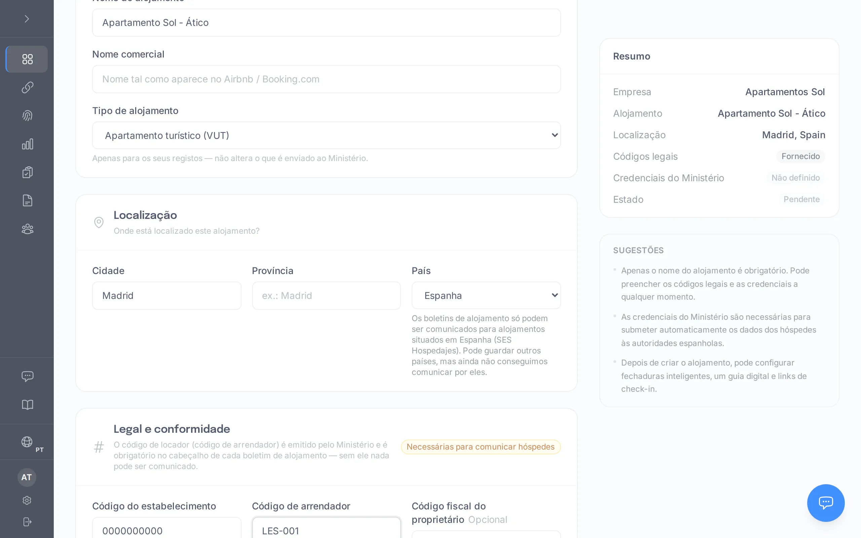The height and width of the screenshot is (538, 861).
Task: Focus the Nome comercial input field
Action: pyautogui.click(x=326, y=79)
